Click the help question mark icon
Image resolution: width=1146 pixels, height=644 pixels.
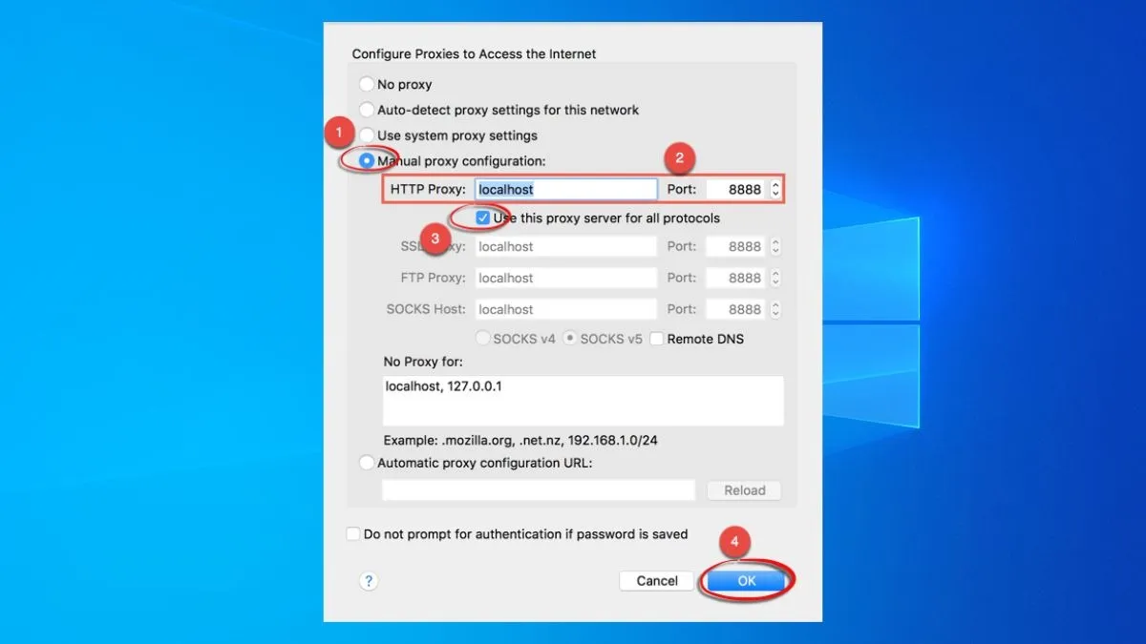click(x=369, y=580)
